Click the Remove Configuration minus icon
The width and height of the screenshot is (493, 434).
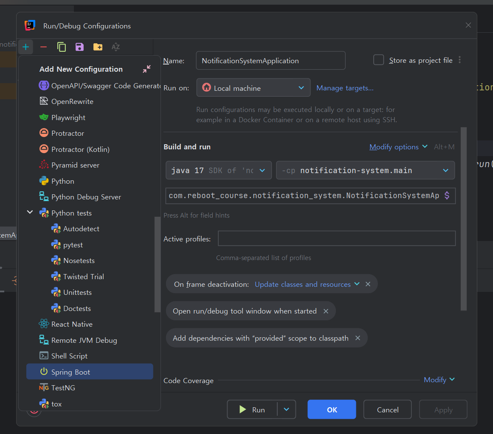(43, 47)
